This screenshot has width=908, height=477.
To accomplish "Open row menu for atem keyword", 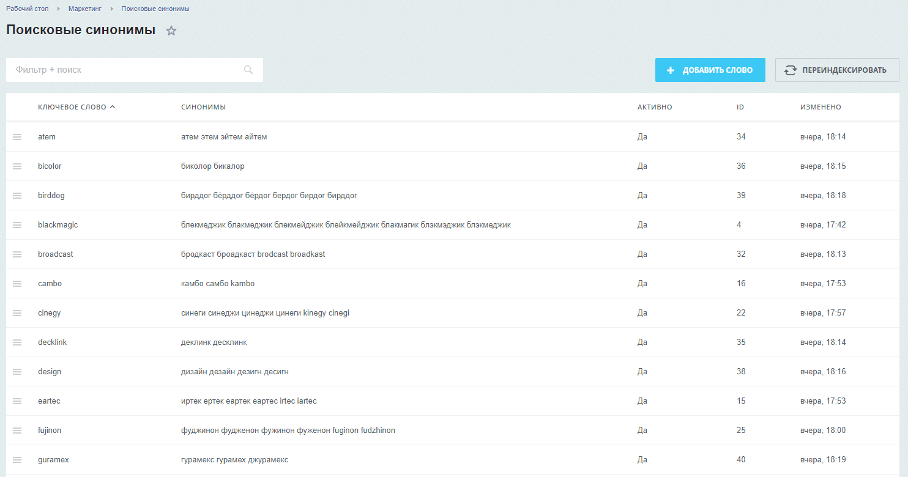I will coord(17,137).
